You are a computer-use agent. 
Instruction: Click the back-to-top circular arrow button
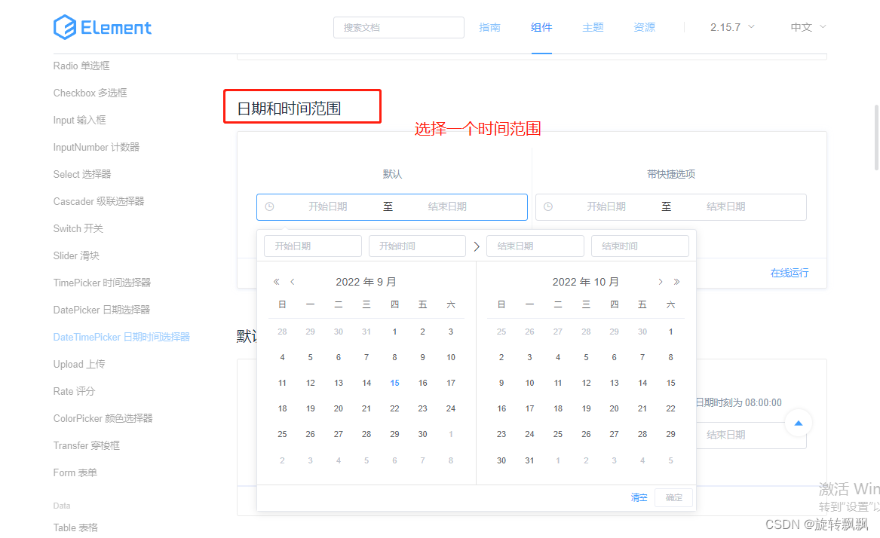pos(798,423)
